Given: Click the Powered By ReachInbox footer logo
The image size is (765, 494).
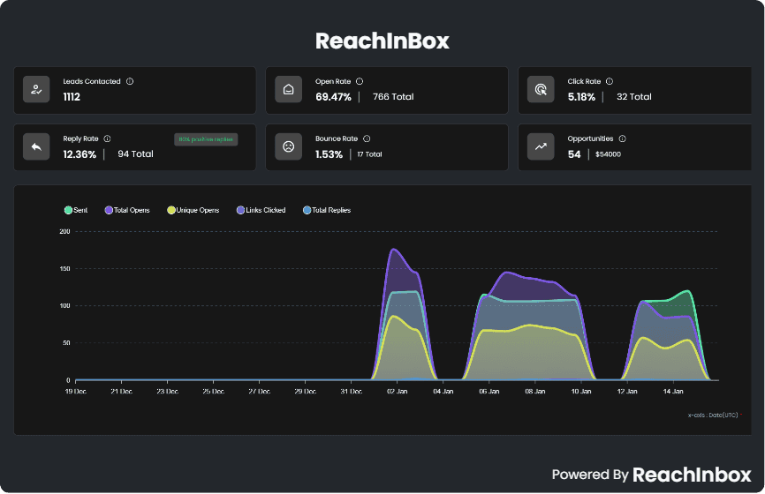Looking at the screenshot, I should [x=651, y=475].
